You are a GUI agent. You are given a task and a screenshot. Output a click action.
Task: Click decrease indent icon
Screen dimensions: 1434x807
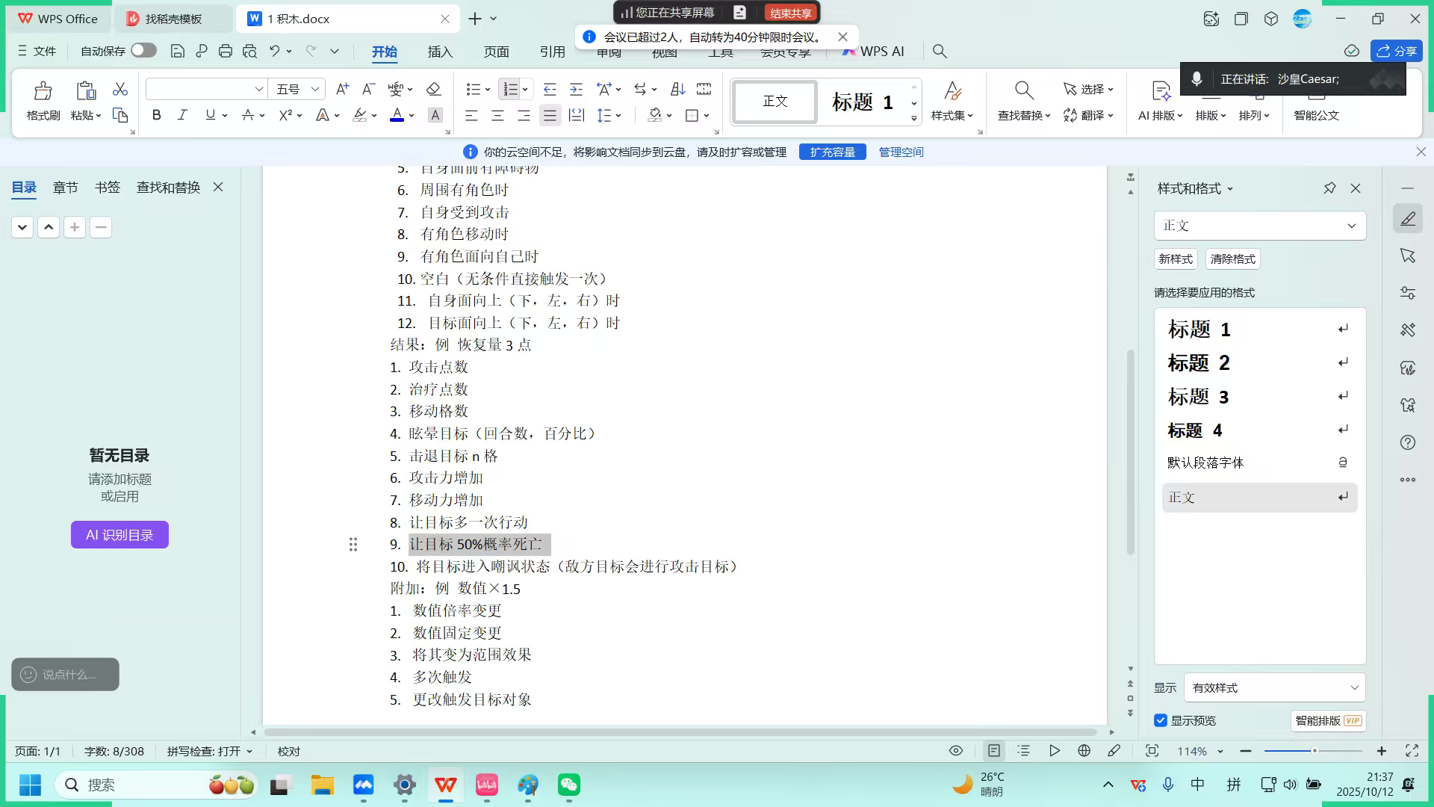(x=550, y=90)
